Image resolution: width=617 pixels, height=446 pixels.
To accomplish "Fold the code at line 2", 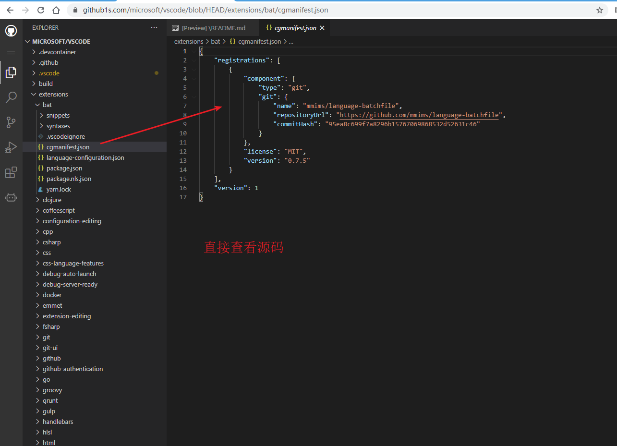I will tap(194, 60).
